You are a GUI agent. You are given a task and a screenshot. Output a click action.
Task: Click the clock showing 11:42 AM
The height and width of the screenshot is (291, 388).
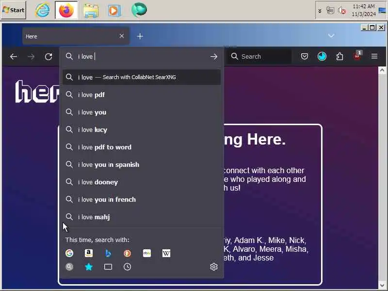click(x=363, y=10)
